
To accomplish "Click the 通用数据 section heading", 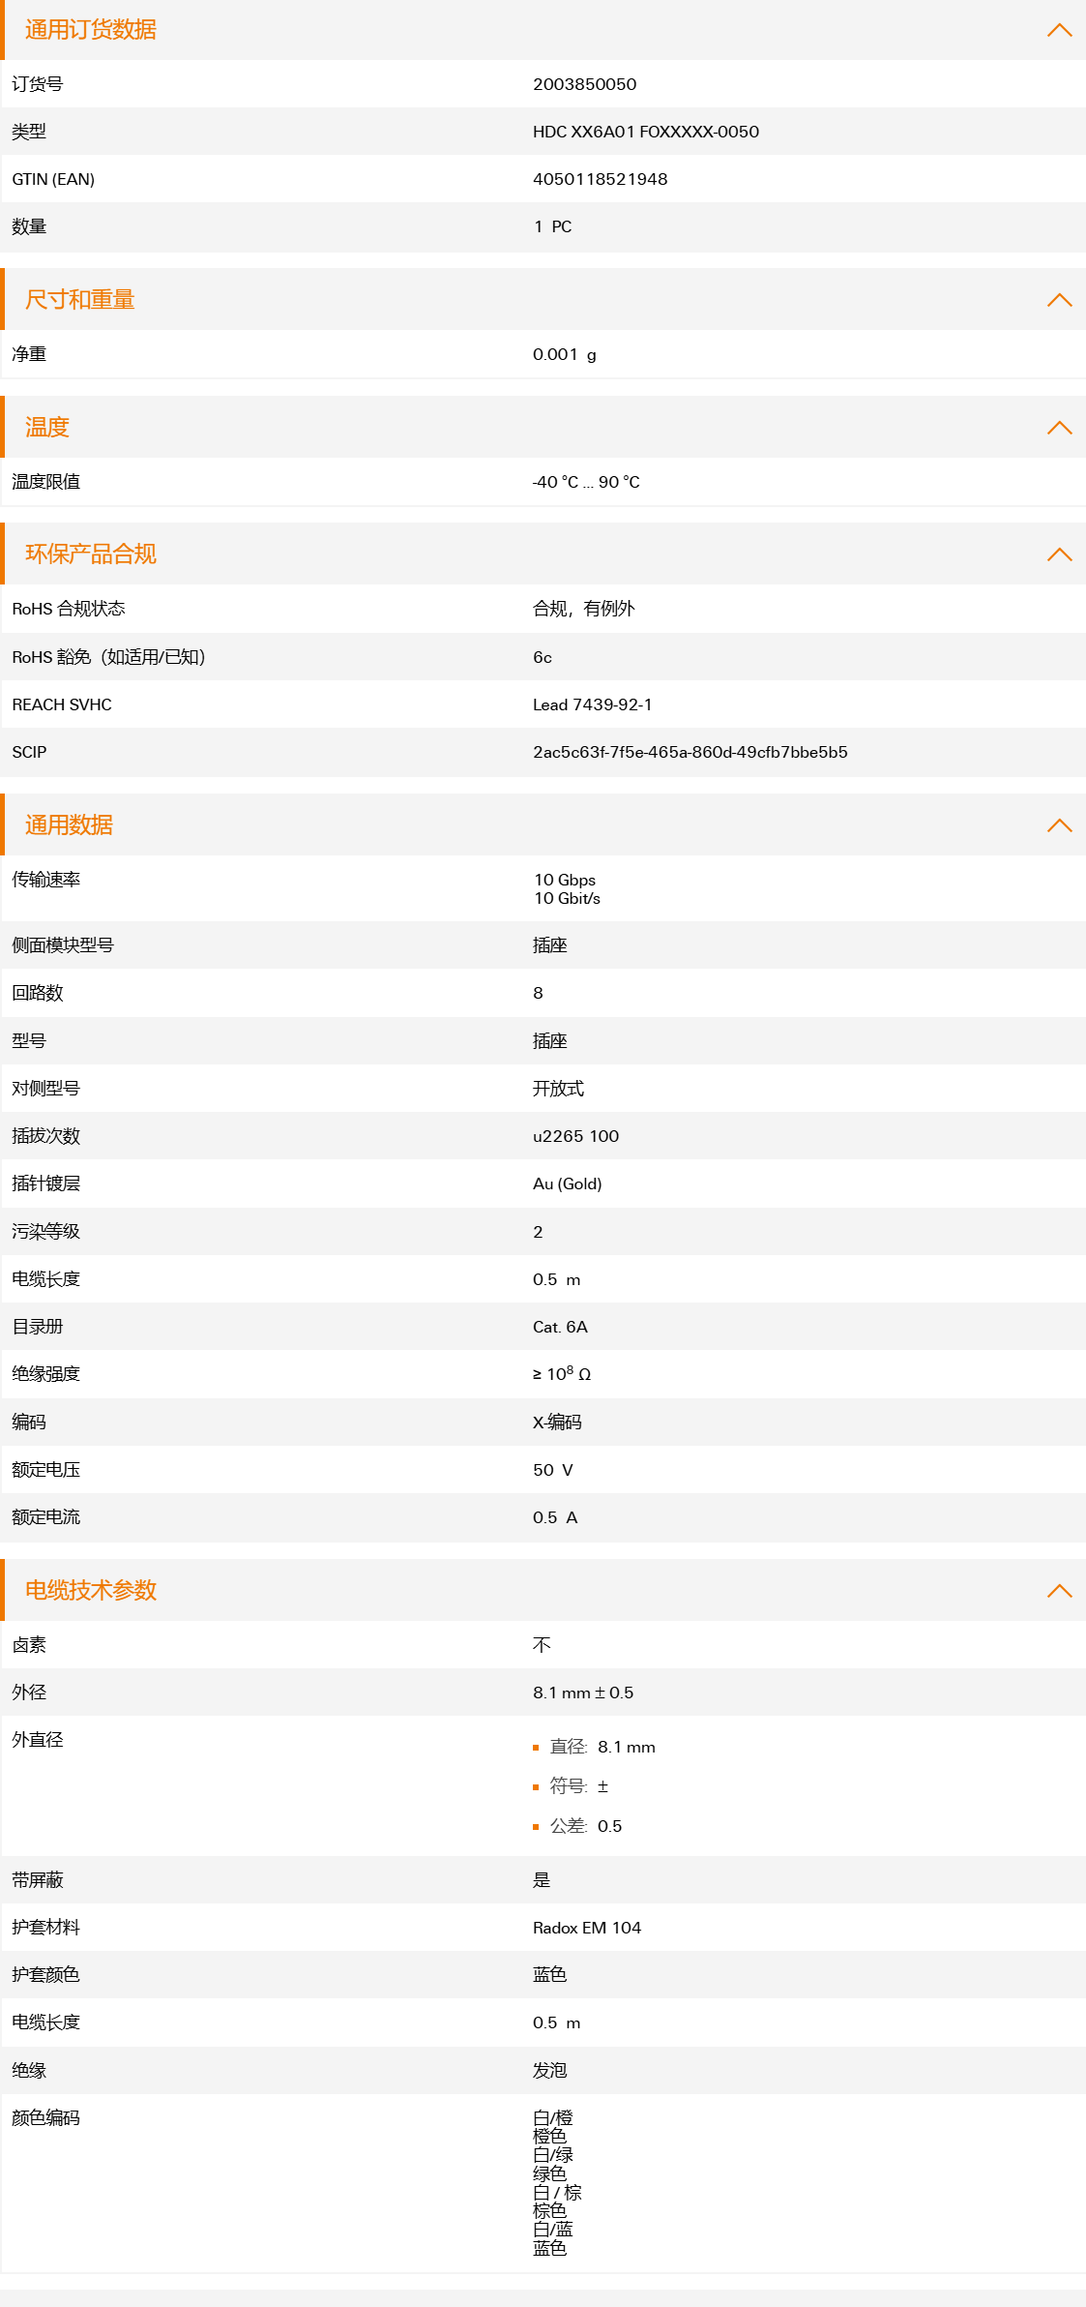I will tap(69, 825).
